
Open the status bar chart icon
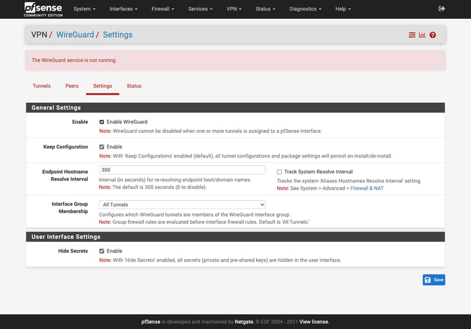(x=422, y=35)
